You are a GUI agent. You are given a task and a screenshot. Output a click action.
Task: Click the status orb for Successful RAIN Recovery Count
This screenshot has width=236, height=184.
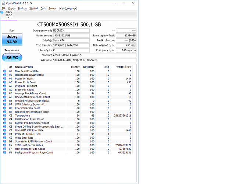(x=5, y=141)
